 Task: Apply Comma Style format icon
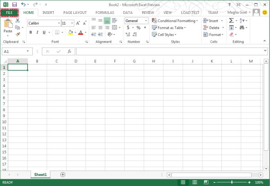pos(145,27)
